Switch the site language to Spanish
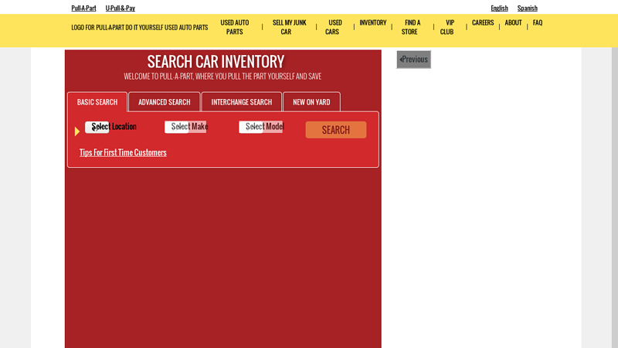This screenshot has width=618, height=348. (x=527, y=8)
